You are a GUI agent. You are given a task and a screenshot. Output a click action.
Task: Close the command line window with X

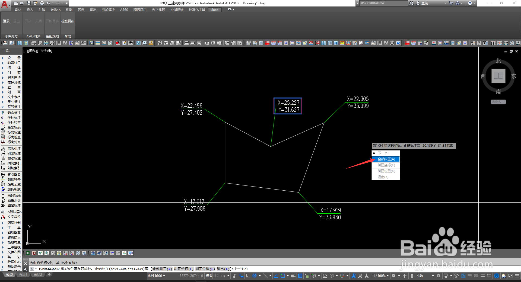[26, 263]
